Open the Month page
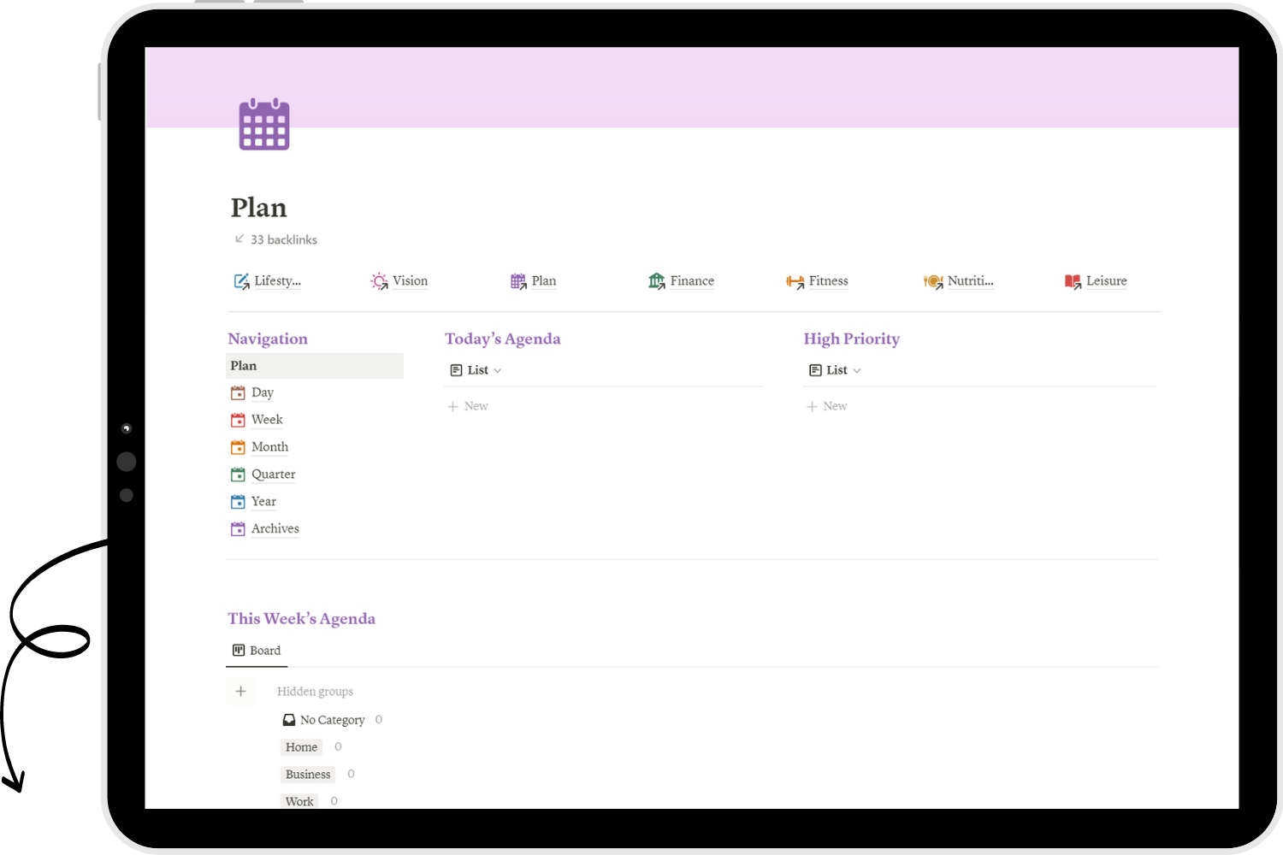The height and width of the screenshot is (855, 1283). tap(269, 447)
